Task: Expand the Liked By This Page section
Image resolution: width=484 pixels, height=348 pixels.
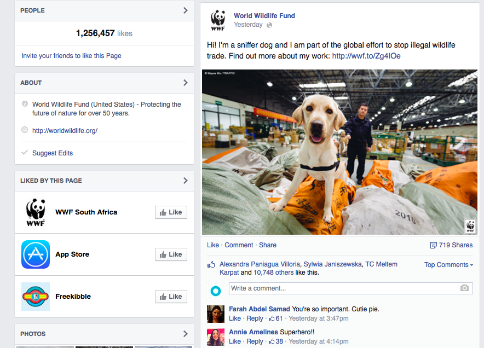Action: click(105, 181)
